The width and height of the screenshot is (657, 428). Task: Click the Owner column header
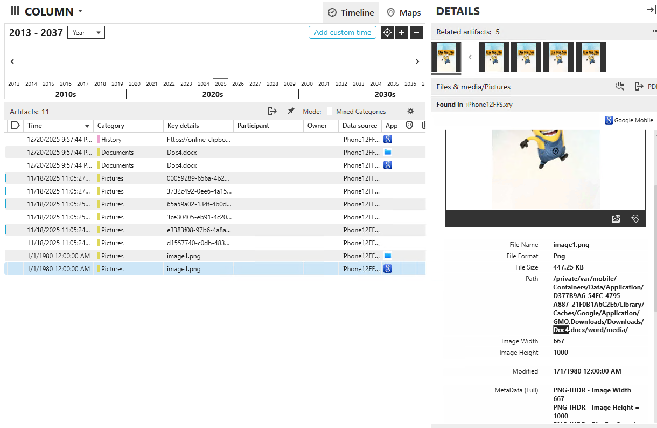(x=321, y=125)
